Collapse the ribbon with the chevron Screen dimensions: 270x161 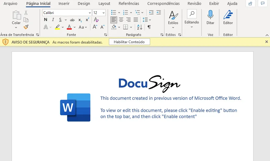click(267, 35)
